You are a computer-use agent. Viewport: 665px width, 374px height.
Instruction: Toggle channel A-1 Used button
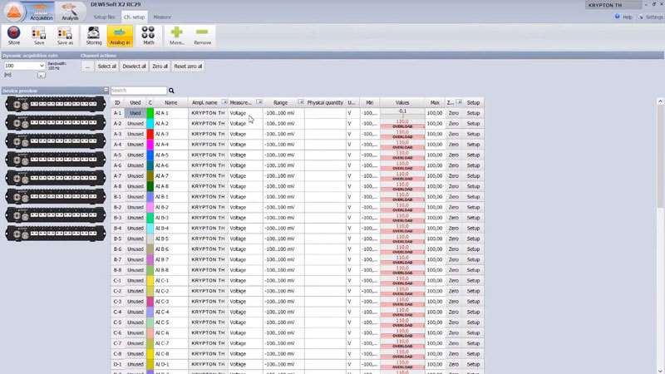(135, 113)
